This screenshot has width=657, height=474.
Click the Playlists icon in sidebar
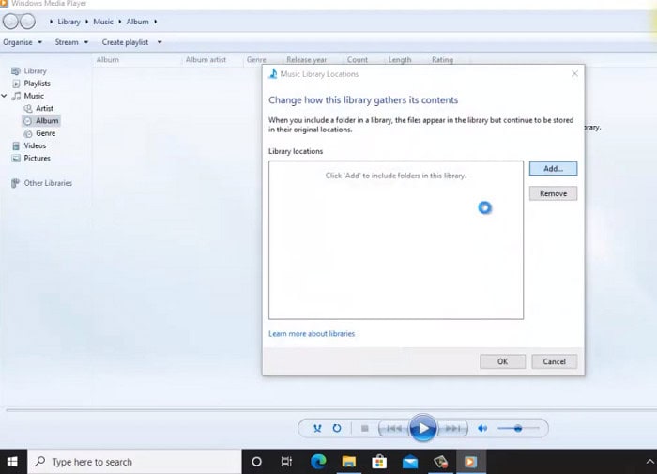click(16, 84)
